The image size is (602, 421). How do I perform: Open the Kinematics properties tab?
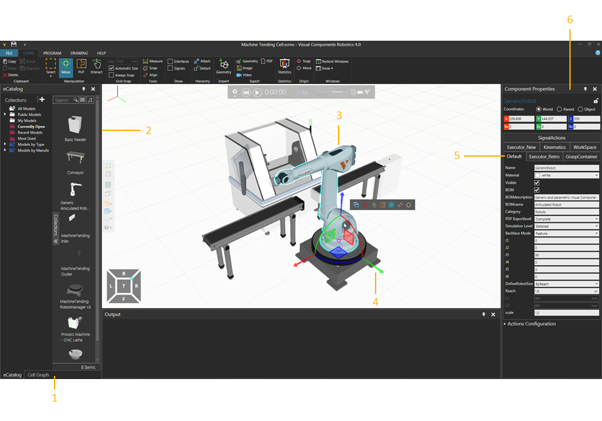point(554,147)
